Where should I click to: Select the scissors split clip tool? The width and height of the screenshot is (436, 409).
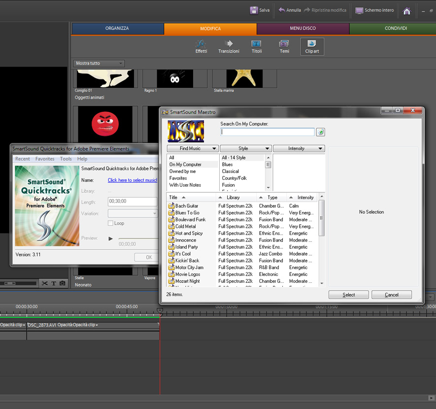point(44,283)
